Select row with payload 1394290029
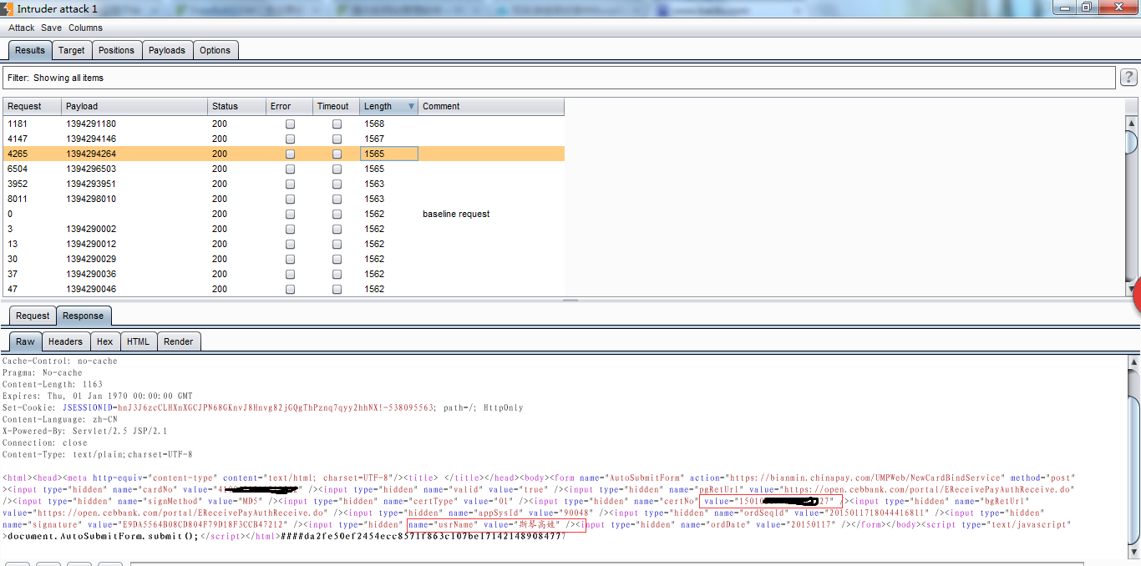Screen dimensions: 1141x566 [284, 259]
